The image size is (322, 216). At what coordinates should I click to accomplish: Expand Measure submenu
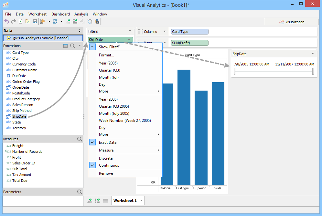click(x=125, y=150)
